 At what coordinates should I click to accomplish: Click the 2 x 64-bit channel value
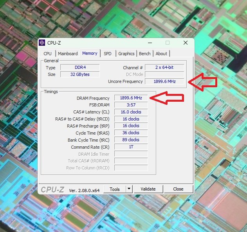tap(164, 67)
